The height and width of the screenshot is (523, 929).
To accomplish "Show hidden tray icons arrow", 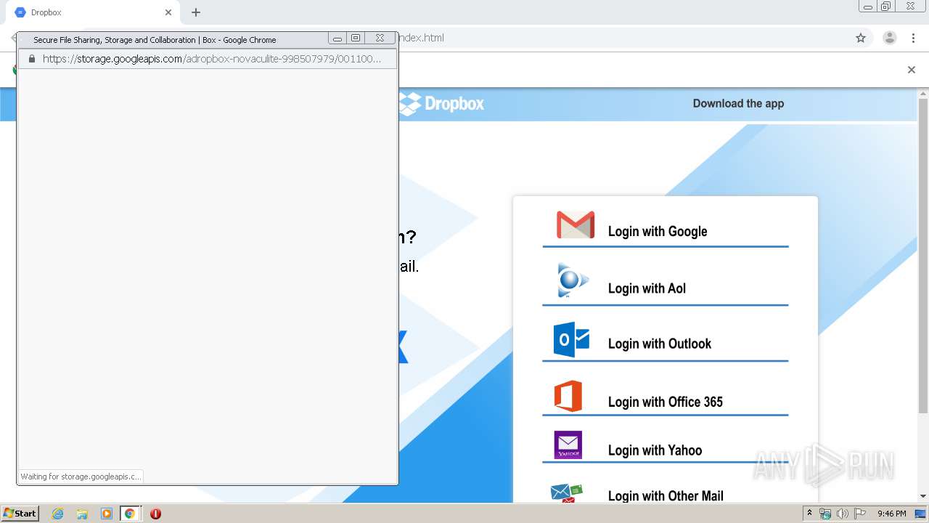I will tap(809, 514).
